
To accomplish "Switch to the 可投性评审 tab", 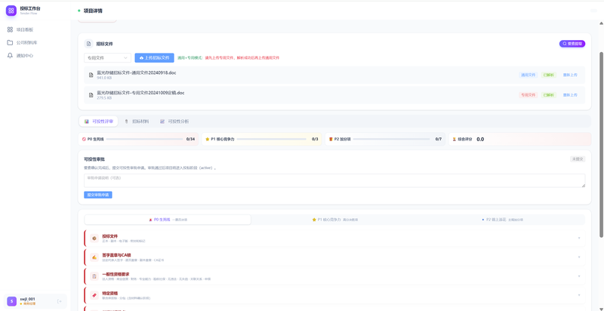I will [x=99, y=122].
